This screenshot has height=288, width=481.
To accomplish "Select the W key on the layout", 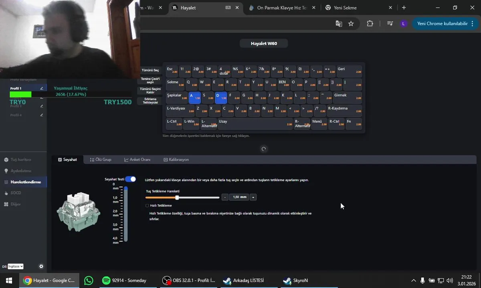I will coord(205,84).
